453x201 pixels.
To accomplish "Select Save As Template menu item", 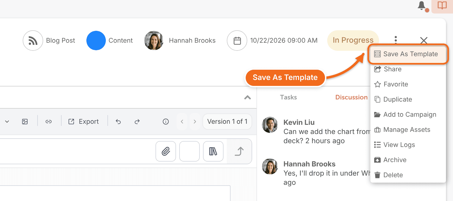I will (x=408, y=54).
